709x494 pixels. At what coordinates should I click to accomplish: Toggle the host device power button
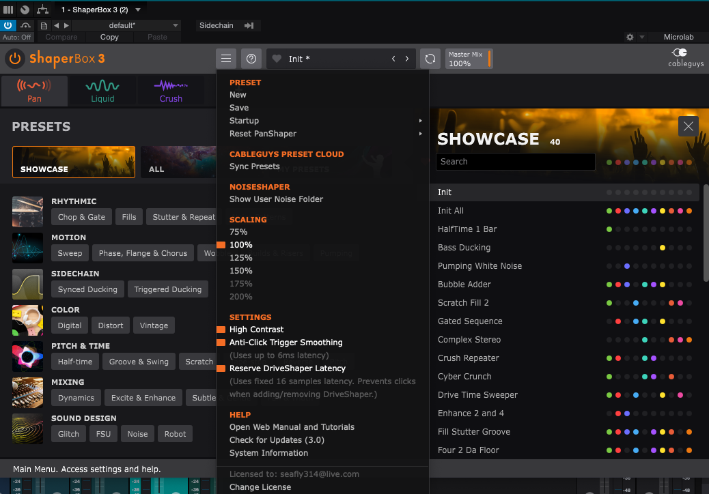click(x=8, y=25)
